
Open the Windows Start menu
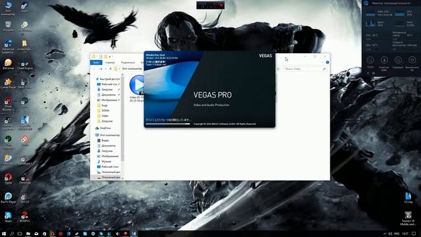coord(4,234)
